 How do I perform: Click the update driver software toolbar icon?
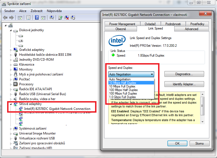tap(60, 17)
